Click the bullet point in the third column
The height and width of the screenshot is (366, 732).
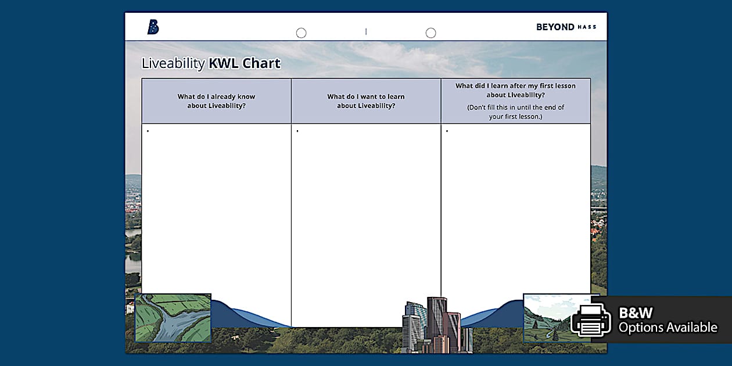[x=447, y=131]
